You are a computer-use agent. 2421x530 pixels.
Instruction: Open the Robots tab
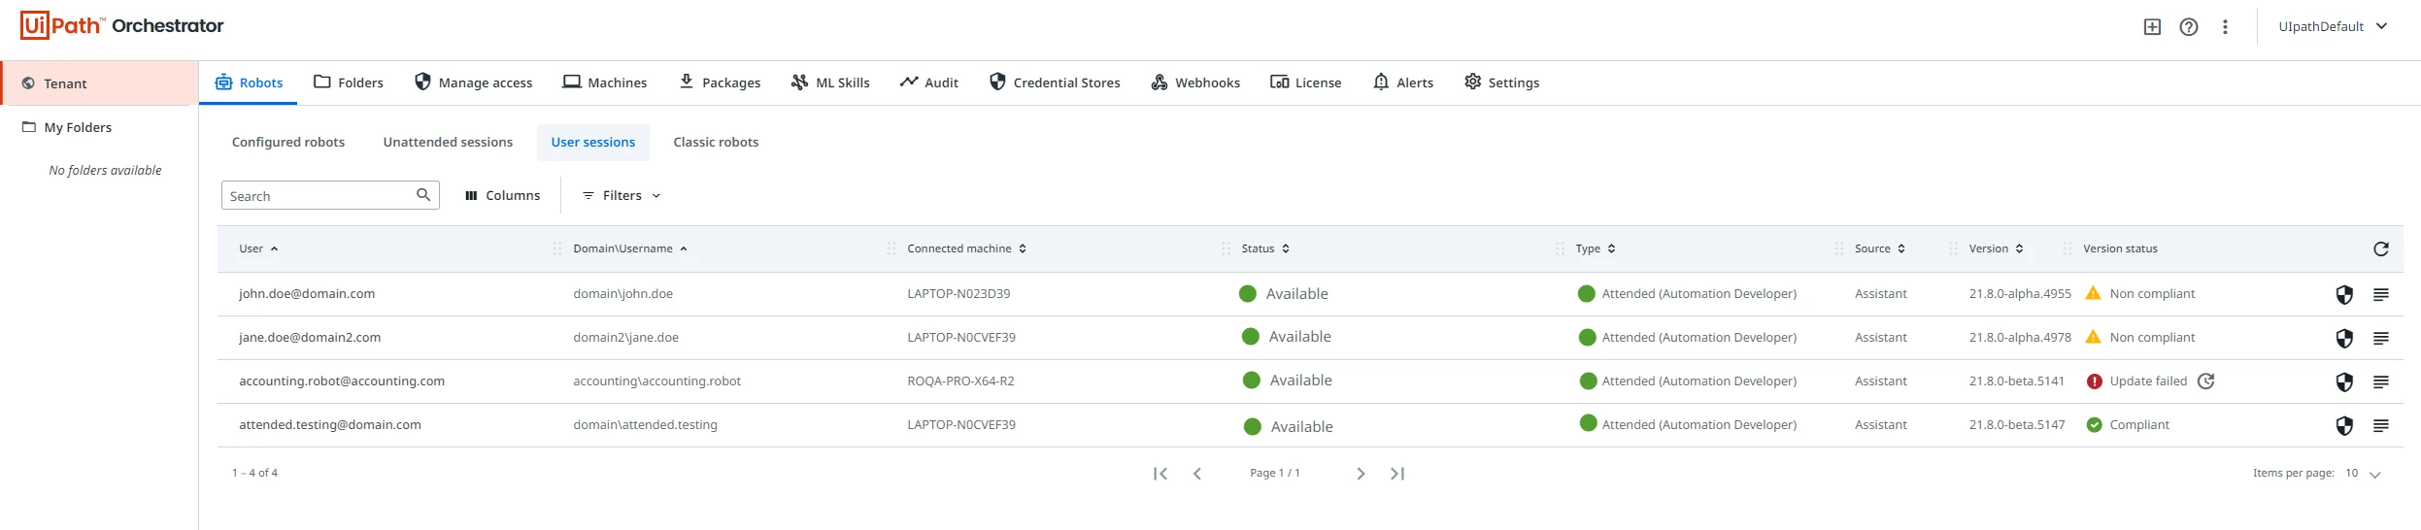pyautogui.click(x=249, y=83)
